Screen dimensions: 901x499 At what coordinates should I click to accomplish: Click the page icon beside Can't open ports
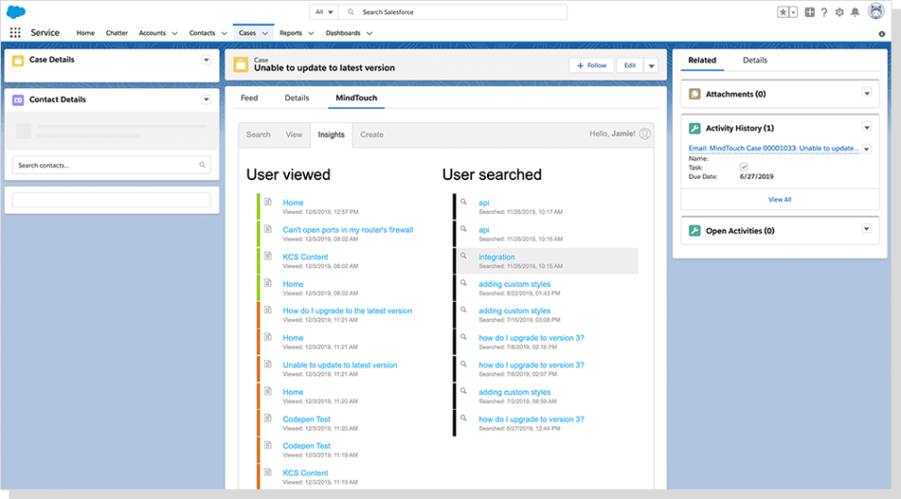[x=267, y=229]
